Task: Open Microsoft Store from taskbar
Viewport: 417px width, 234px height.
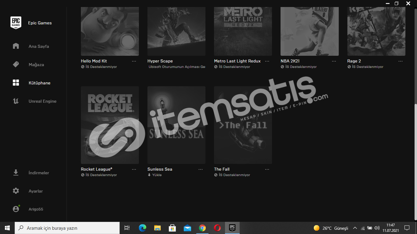Action: [x=172, y=228]
